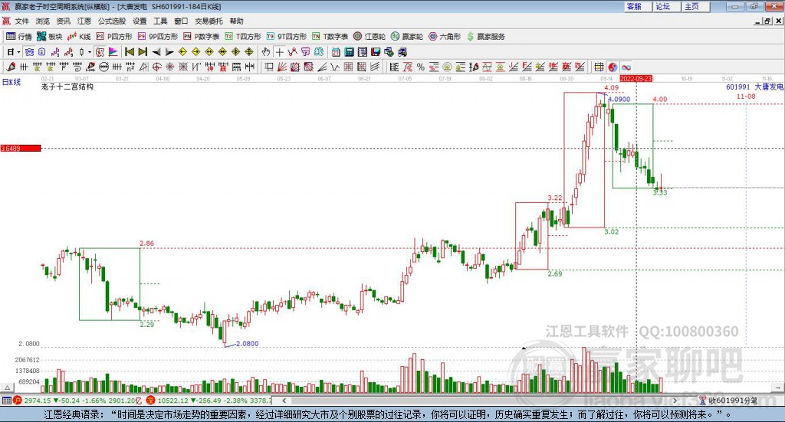Image resolution: width=785 pixels, height=422 pixels.
Task: Click the 日K线 label
Action: [x=11, y=82]
